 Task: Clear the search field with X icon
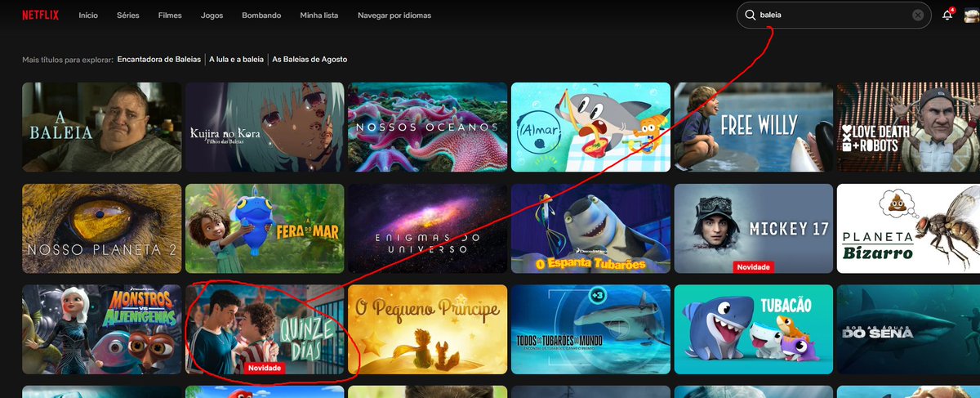click(x=918, y=15)
